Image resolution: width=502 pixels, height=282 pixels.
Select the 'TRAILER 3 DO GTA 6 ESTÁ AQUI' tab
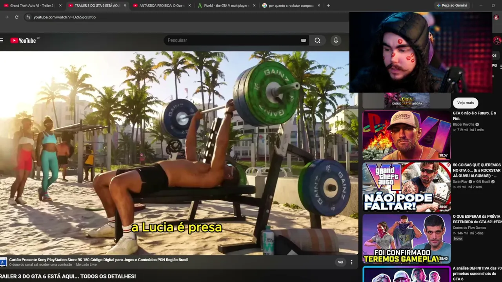point(97,5)
